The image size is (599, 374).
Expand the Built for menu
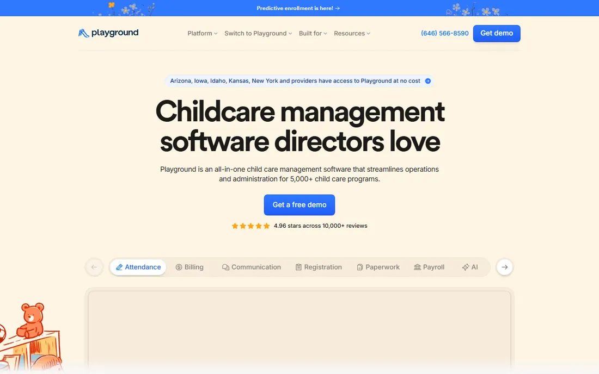pyautogui.click(x=313, y=33)
